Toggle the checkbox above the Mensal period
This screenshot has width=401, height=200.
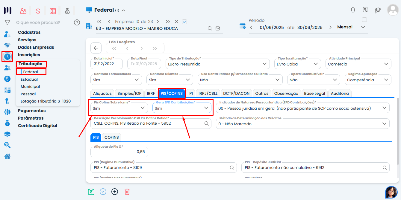[364, 20]
